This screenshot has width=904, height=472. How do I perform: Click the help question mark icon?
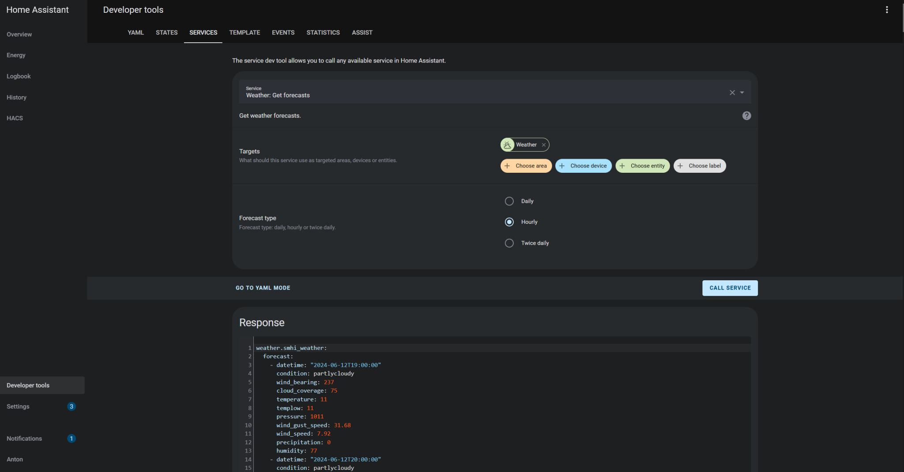pos(746,115)
